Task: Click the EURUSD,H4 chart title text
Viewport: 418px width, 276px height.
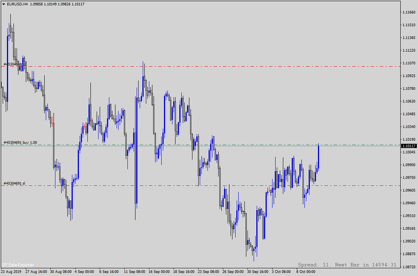Action: coord(17,4)
